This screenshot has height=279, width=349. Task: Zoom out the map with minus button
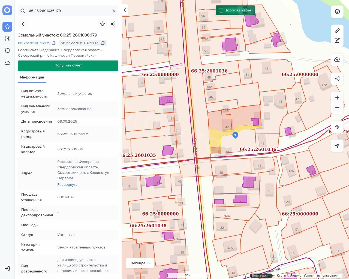(337, 107)
